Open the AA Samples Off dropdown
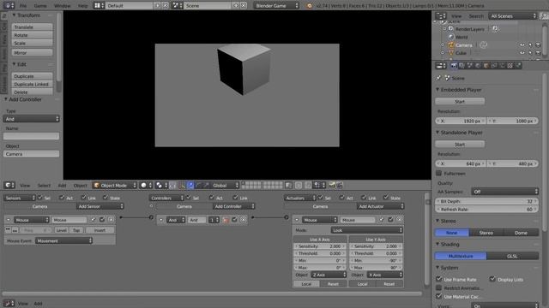 [x=505, y=192]
